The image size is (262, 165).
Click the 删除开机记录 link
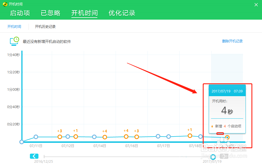pos(232,41)
